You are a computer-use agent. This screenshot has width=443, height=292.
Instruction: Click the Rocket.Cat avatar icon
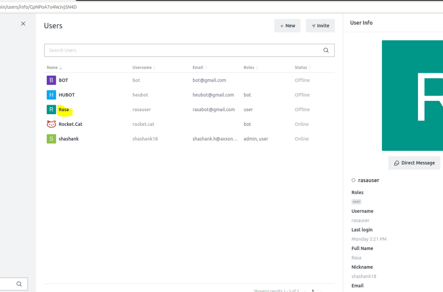[x=51, y=124]
